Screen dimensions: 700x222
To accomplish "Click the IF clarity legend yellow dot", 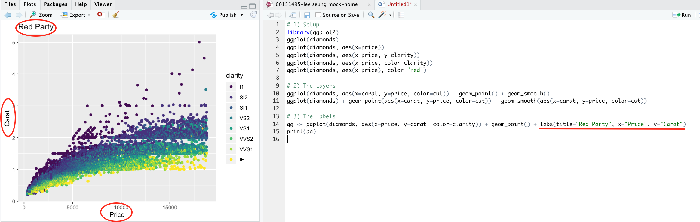I will [x=231, y=160].
